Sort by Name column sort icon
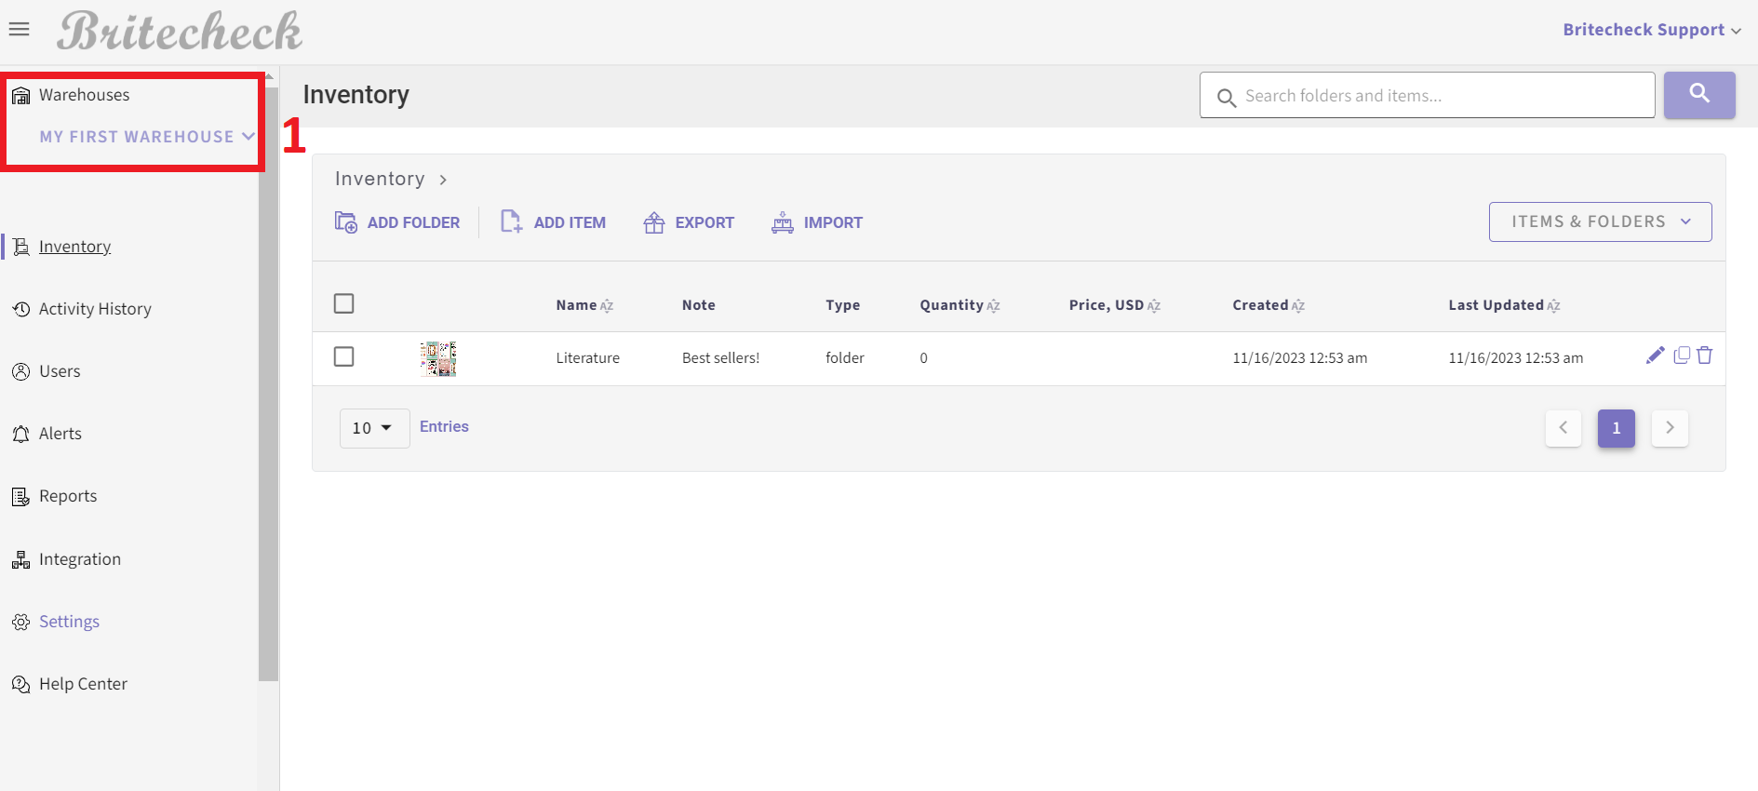The width and height of the screenshot is (1758, 791). [607, 306]
